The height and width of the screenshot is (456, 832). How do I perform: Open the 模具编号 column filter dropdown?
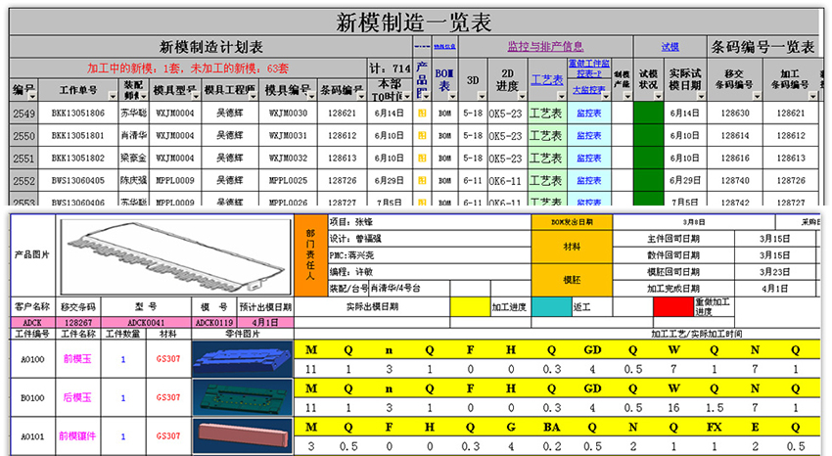[x=312, y=97]
